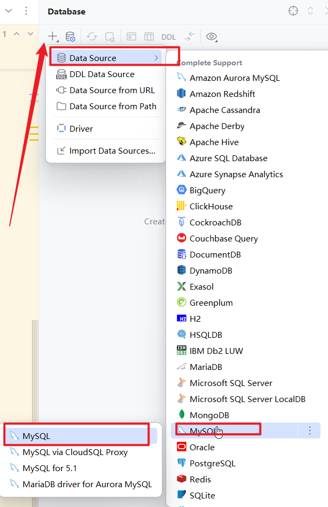Choose ClickHouse data source
Screen dimensions: 328x507
click(x=246, y=207)
